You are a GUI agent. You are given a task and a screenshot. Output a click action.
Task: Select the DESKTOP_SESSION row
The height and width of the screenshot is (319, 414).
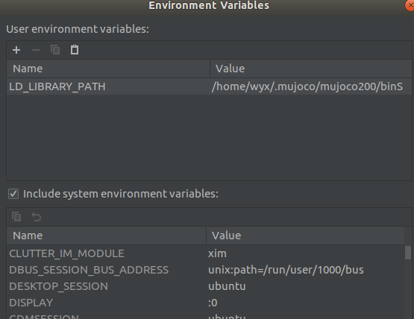(x=205, y=286)
